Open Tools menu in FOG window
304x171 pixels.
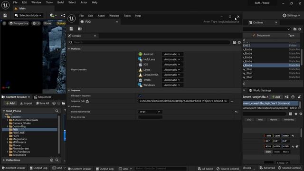[x=127, y=16]
